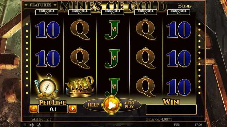
Task: Click the fifth reel's Bonus Value box
Action: point(178,12)
